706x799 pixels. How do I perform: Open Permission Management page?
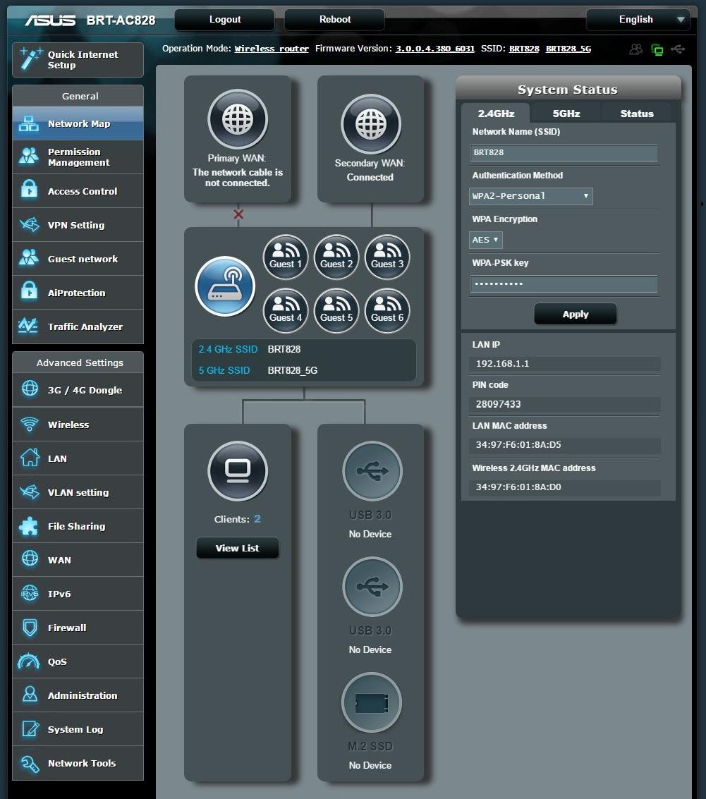(x=78, y=157)
